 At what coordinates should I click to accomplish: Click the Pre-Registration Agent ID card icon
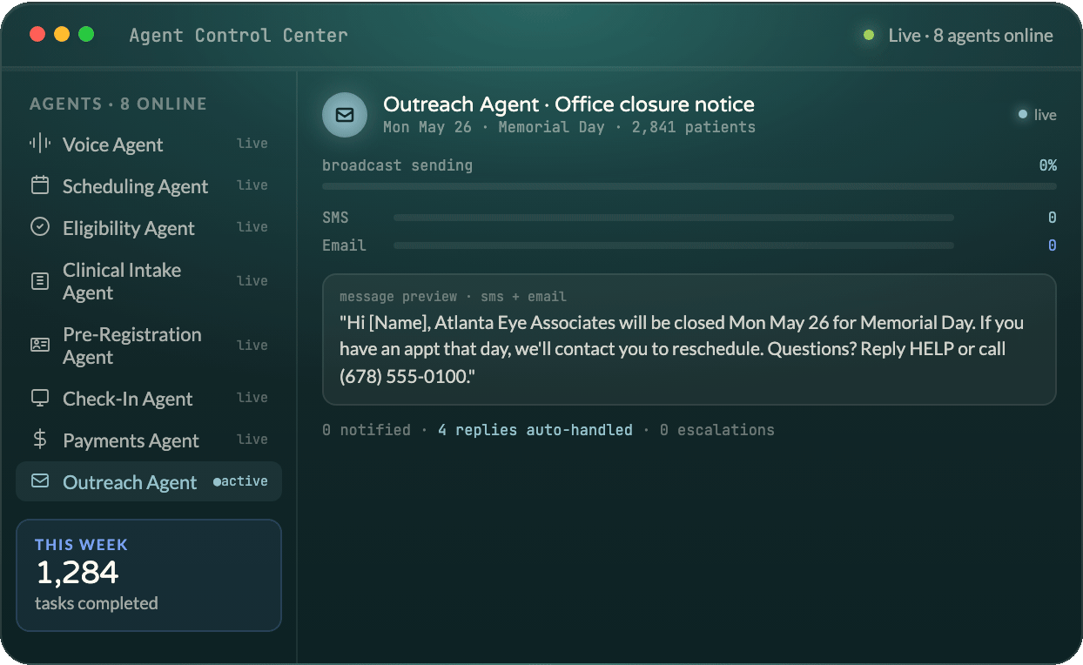[40, 346]
